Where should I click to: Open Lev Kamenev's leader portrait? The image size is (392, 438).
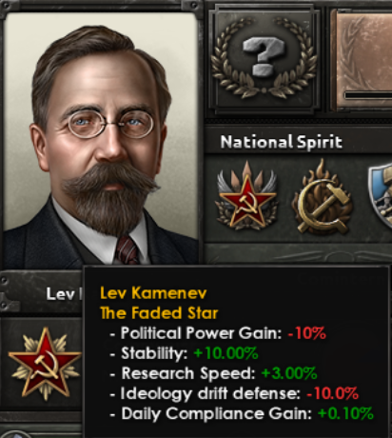tap(101, 140)
